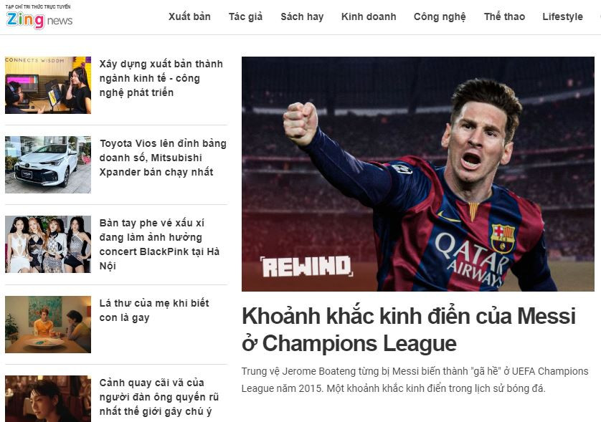Open the Xuất bản menu
601x422 pixels.
coord(189,16)
